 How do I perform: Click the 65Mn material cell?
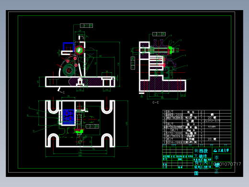pyautogui.click(x=212, y=127)
